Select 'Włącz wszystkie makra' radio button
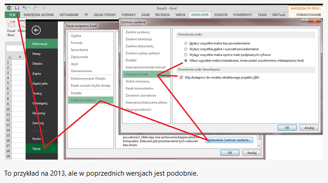The height and width of the screenshot is (183, 328). coord(185,61)
